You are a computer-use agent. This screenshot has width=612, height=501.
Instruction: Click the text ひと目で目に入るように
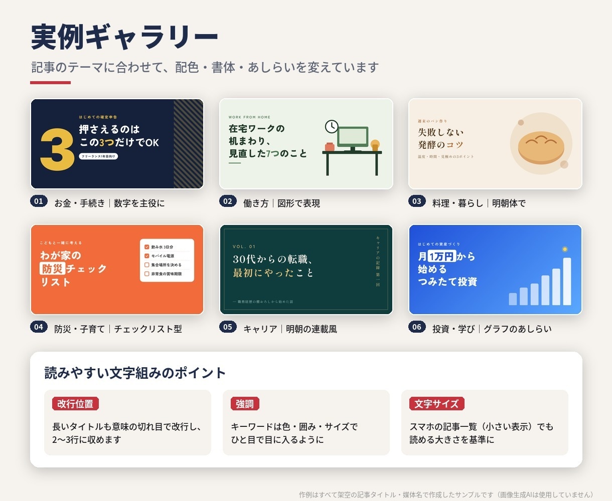pyautogui.click(x=277, y=440)
